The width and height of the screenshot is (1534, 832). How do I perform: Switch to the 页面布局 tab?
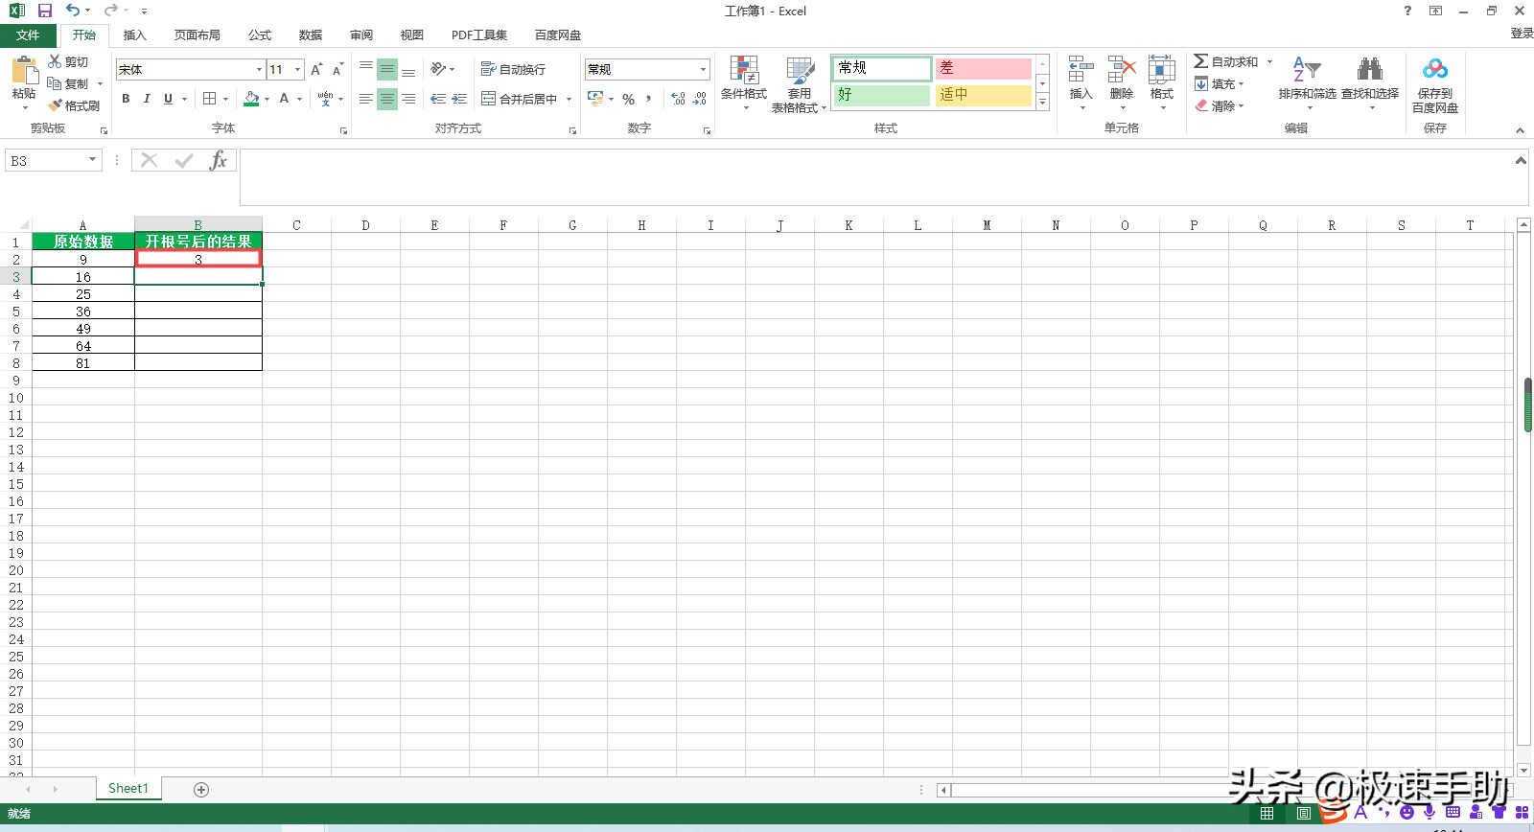click(x=198, y=35)
